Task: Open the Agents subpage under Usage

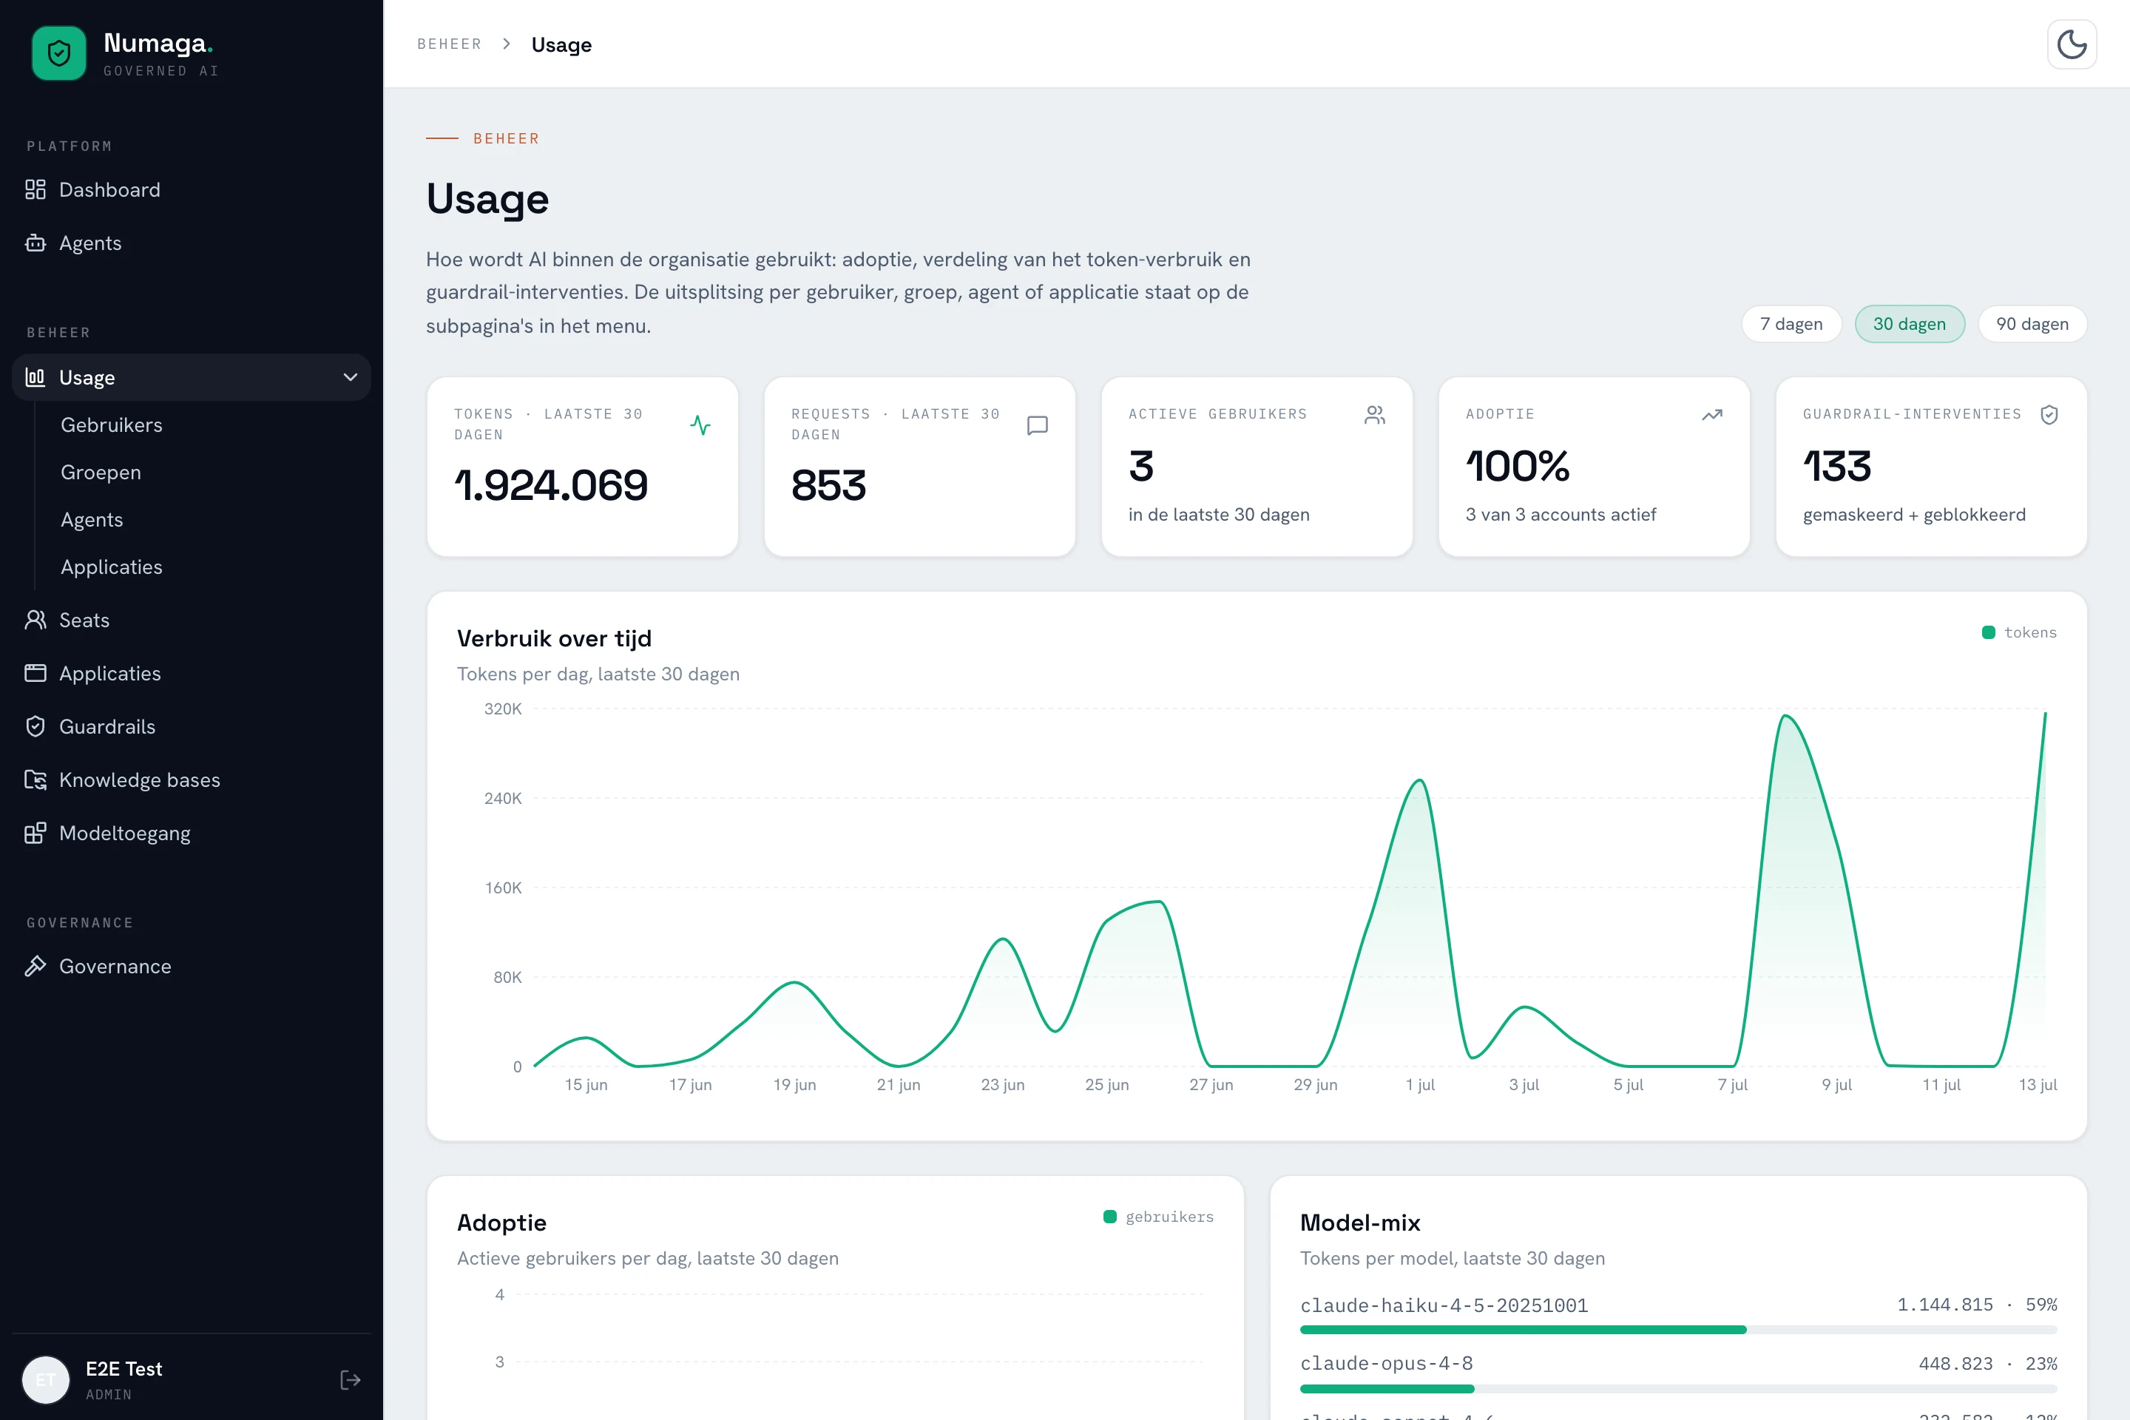Action: pyautogui.click(x=92, y=520)
